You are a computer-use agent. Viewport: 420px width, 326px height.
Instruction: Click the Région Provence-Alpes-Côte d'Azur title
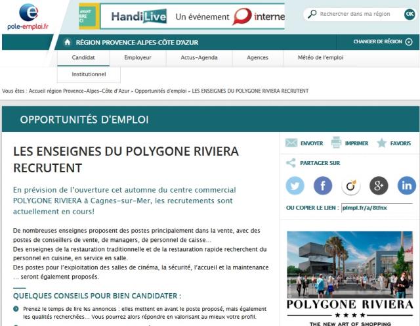(137, 43)
